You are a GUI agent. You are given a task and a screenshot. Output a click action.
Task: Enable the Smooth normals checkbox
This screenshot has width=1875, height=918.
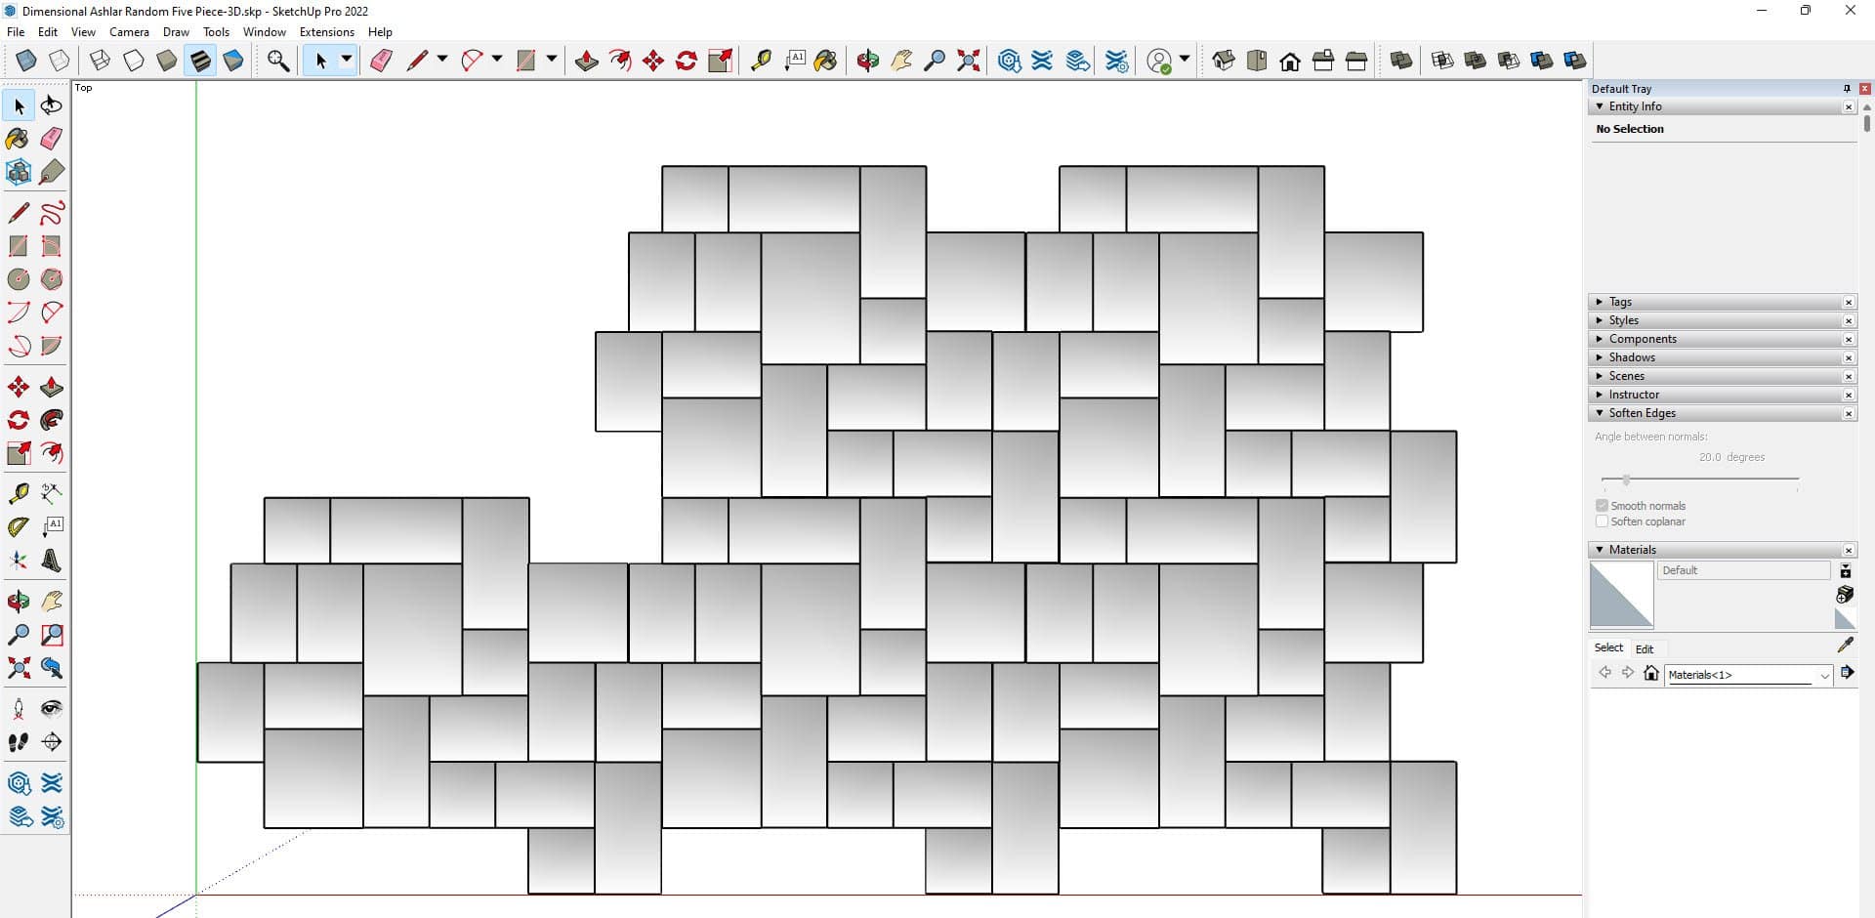pyautogui.click(x=1602, y=506)
